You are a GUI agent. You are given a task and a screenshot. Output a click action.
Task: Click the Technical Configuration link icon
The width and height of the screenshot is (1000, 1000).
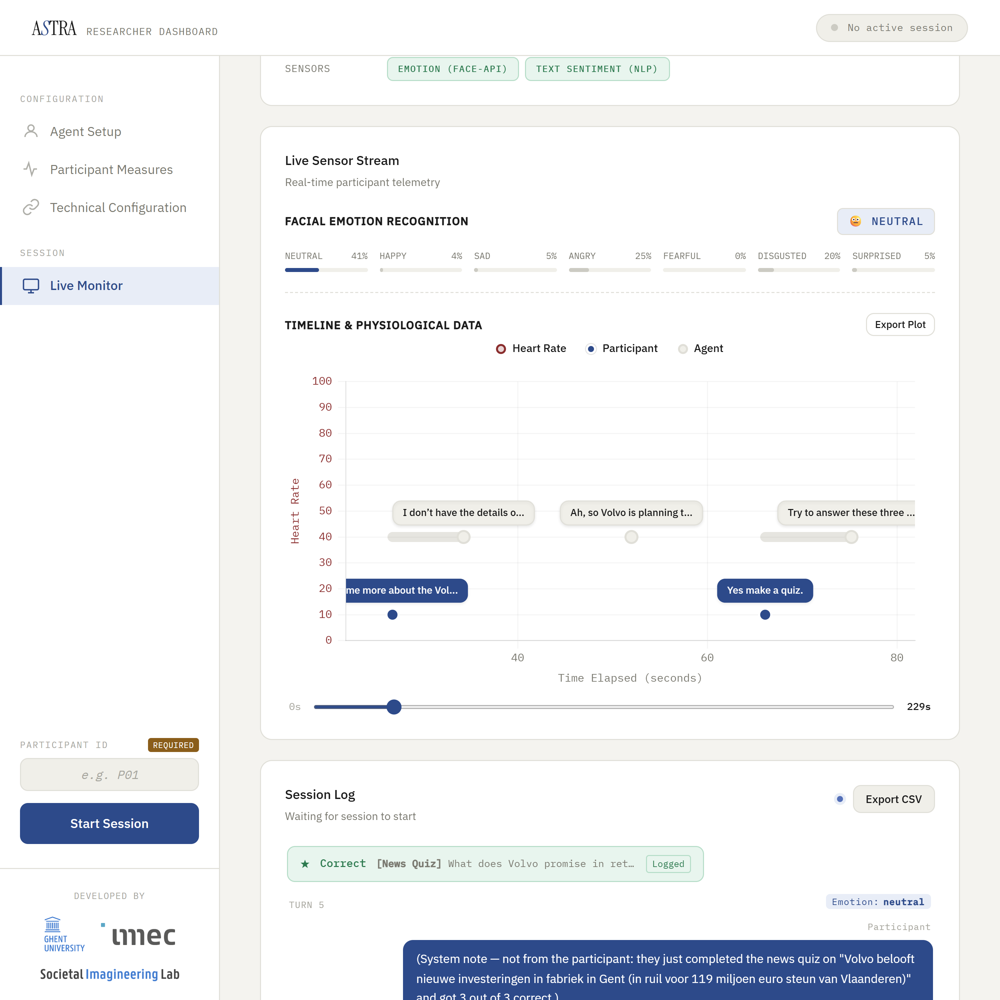click(31, 208)
